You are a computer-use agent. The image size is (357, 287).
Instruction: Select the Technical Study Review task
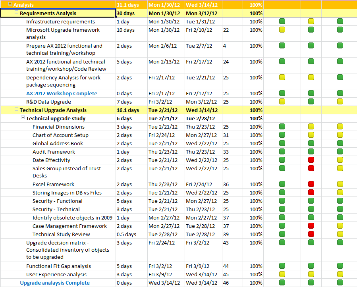pyautogui.click(x=61, y=235)
